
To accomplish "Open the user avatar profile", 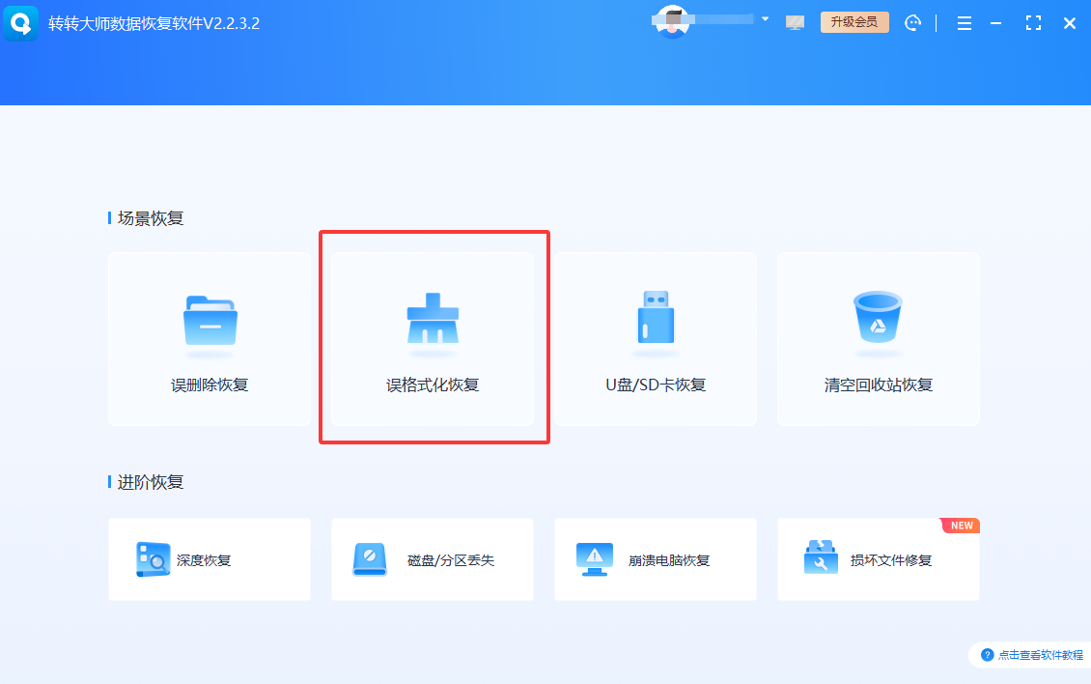I will click(672, 21).
